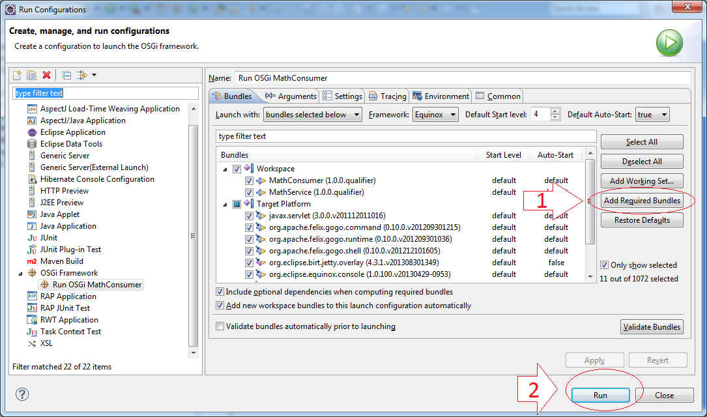The image size is (707, 417).
Task: Collapse the Target Platform bundles group
Action: pos(225,204)
